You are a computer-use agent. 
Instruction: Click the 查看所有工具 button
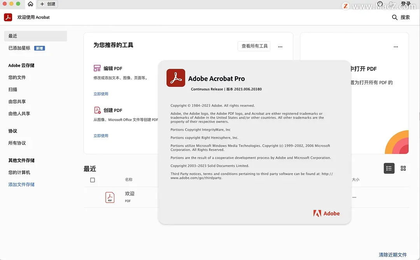(x=254, y=46)
